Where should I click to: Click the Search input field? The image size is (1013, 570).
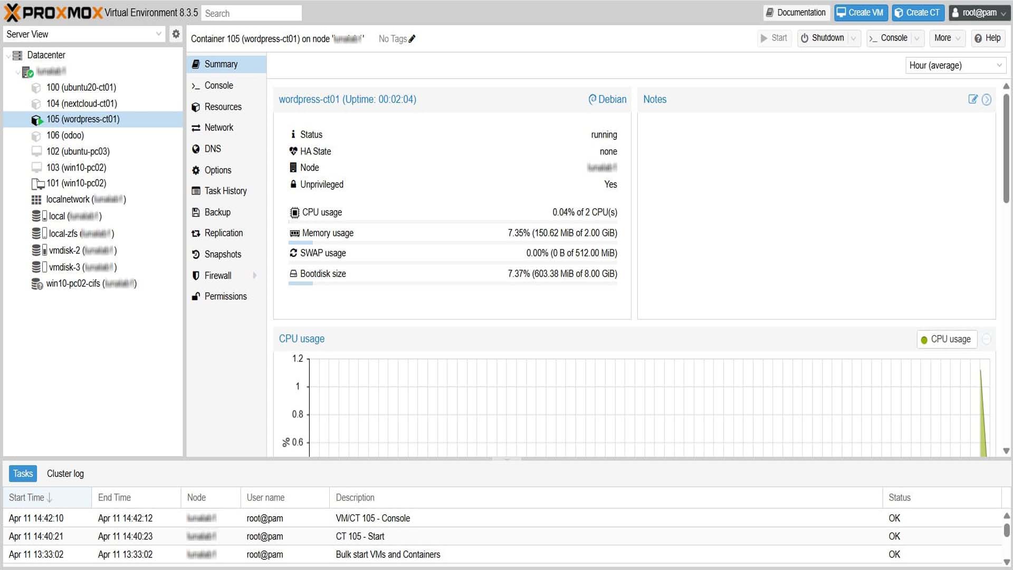(251, 13)
